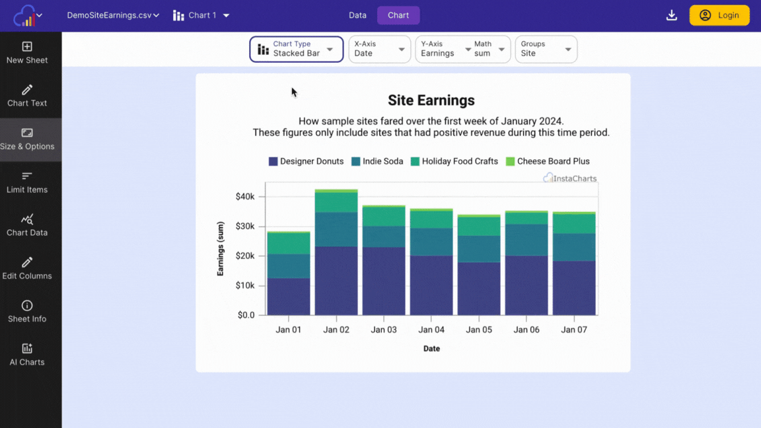This screenshot has height=428, width=761.
Task: Open the Groups Site dropdown
Action: click(546, 49)
